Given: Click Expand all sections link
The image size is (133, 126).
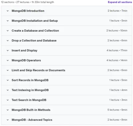Looking at the screenshot, I should tap(120, 2).
